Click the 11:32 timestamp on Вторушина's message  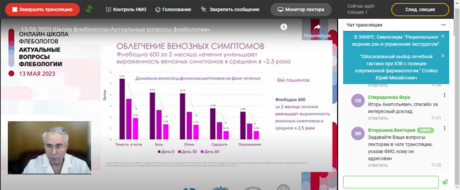(436, 165)
